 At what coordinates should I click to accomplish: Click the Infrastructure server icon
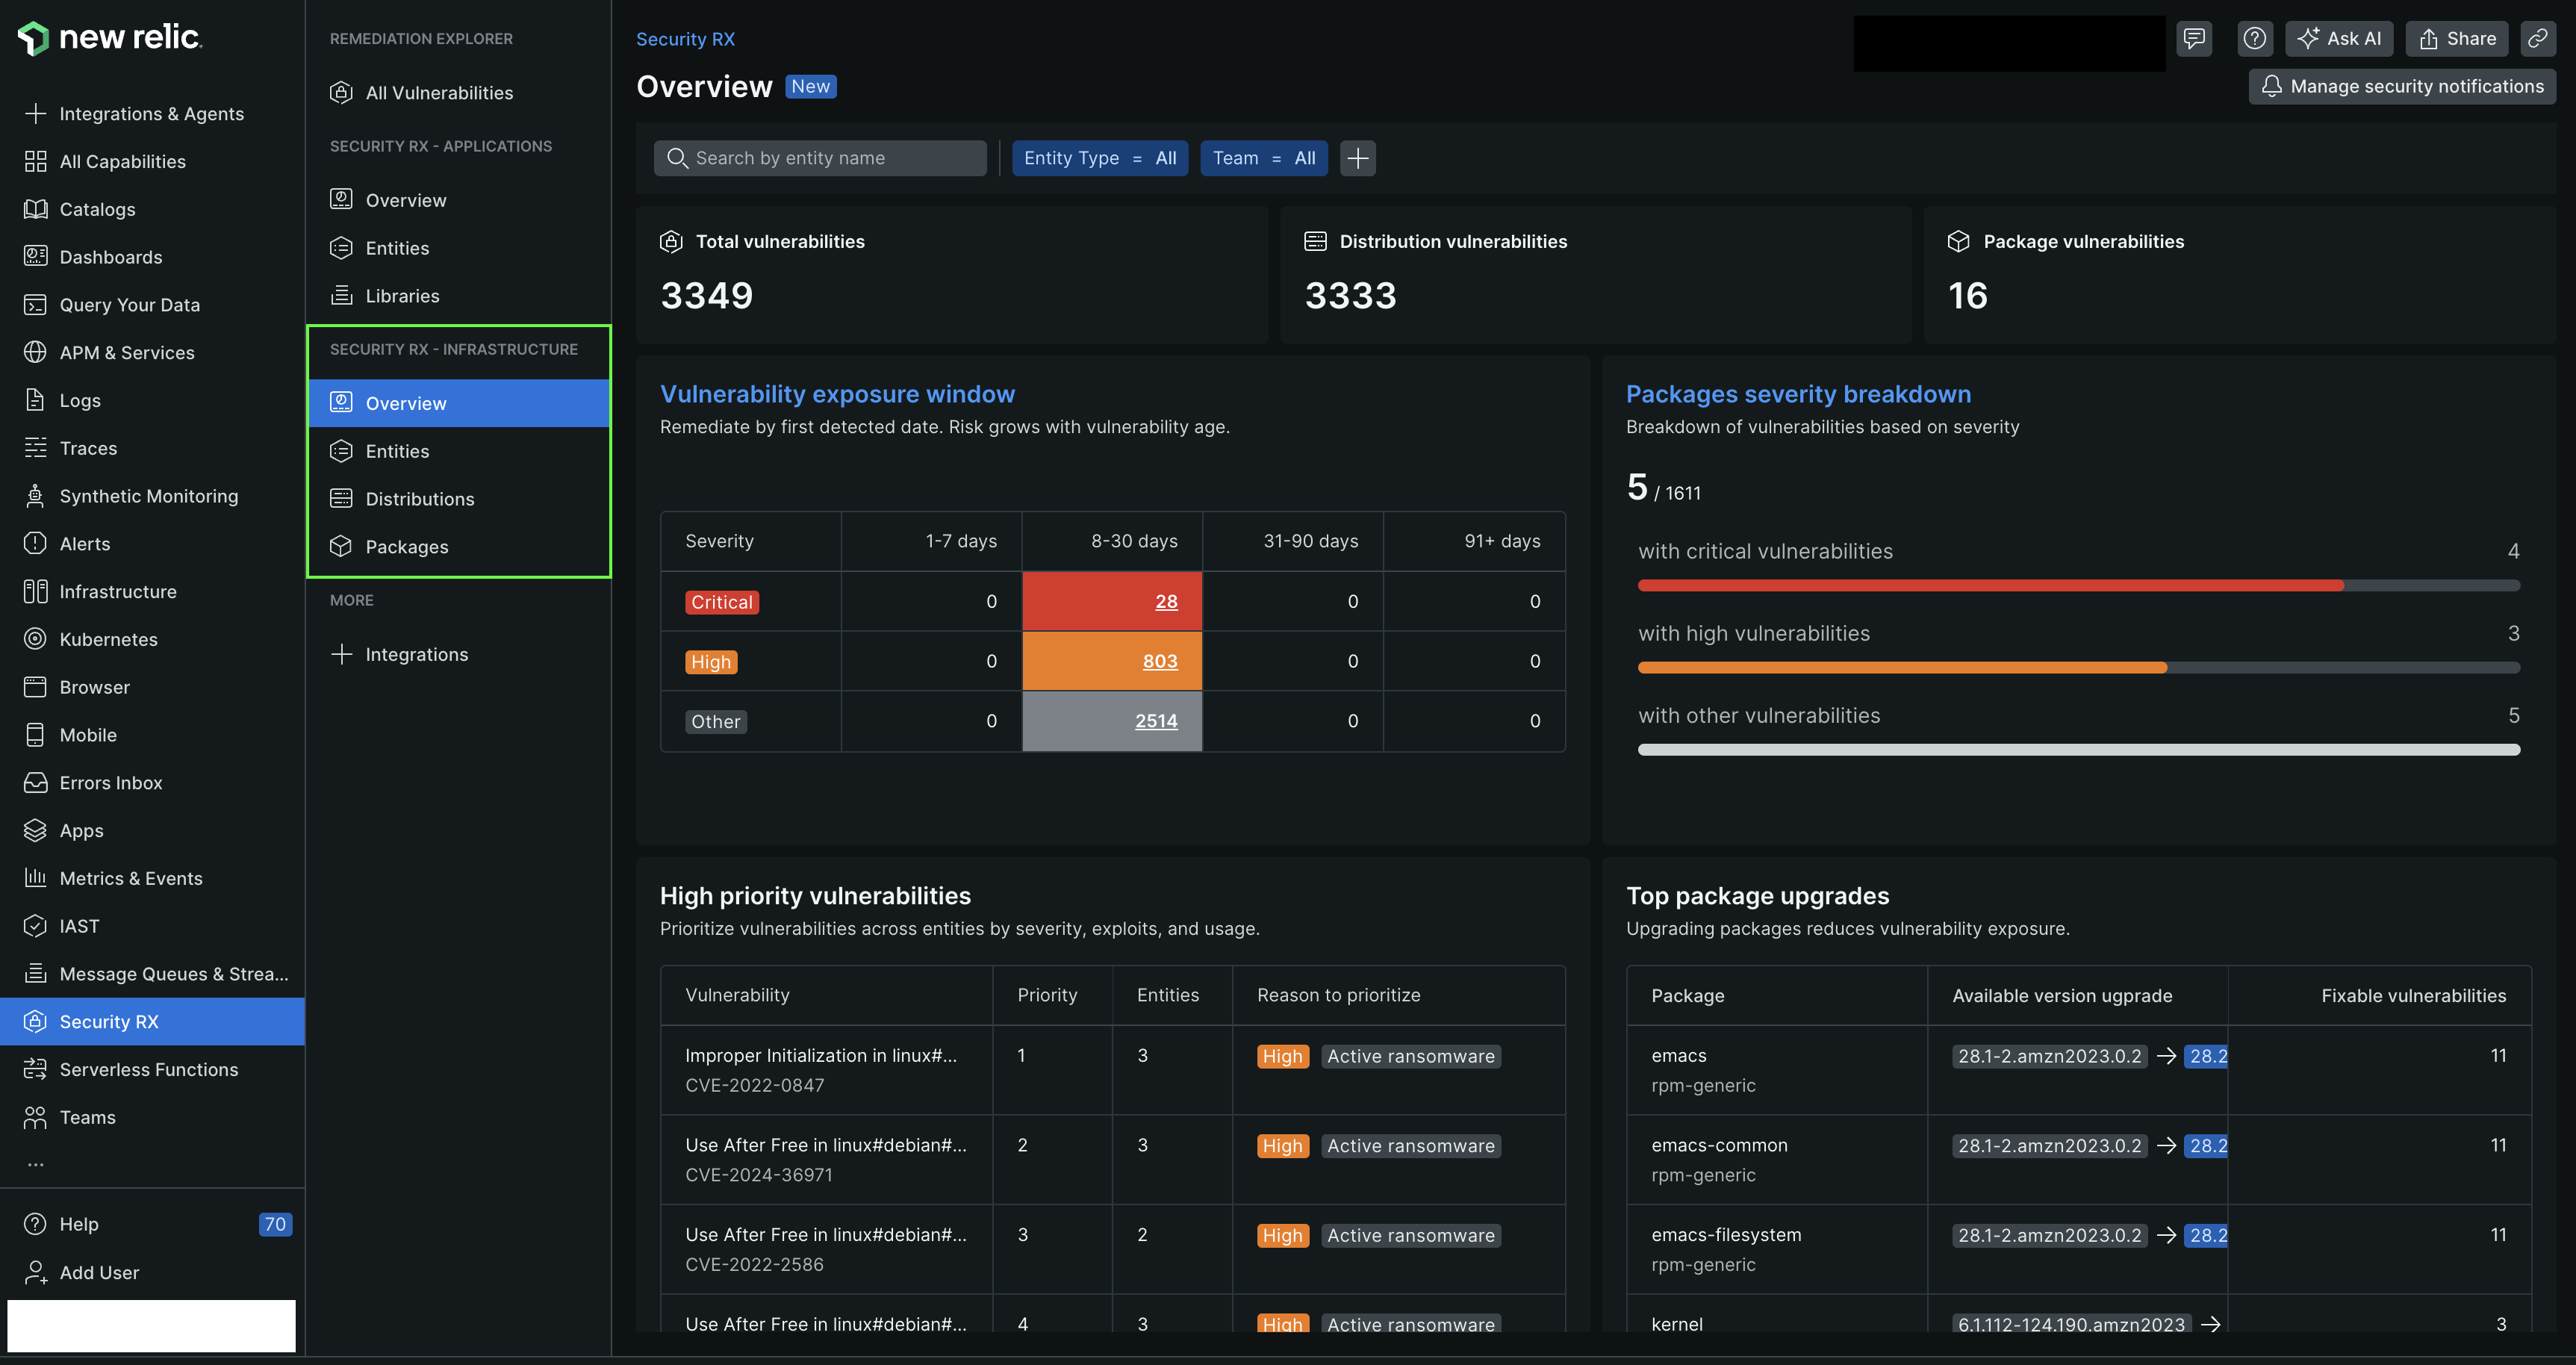tap(35, 592)
